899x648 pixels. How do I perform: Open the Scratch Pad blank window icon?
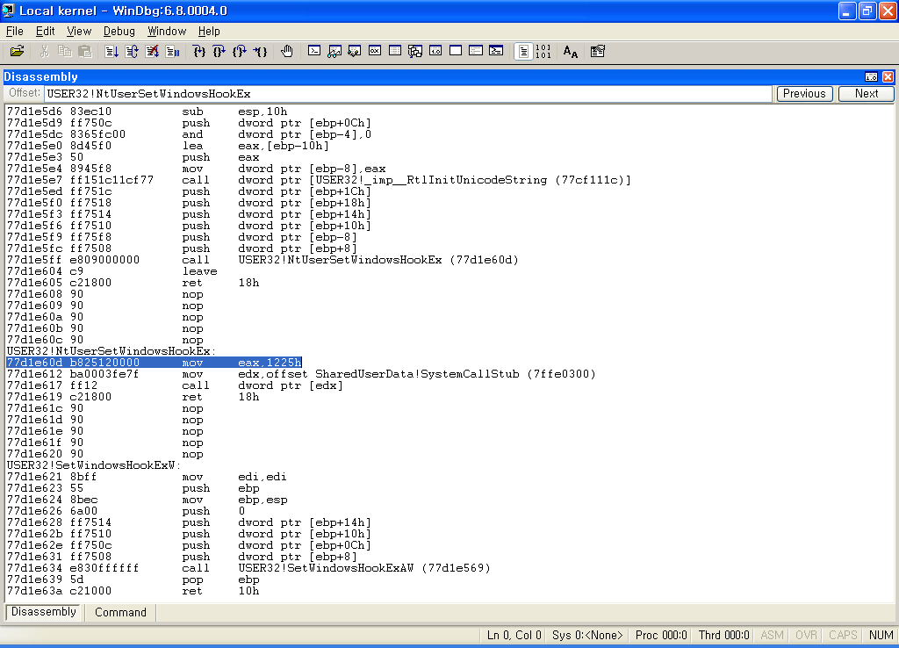tap(456, 51)
